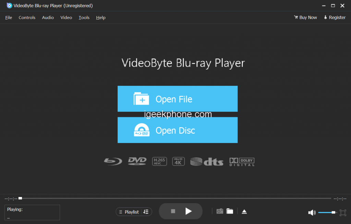Take a snapshot with the camera icon

point(220,211)
